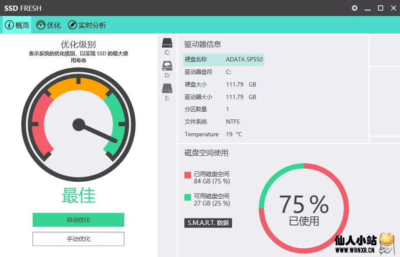Select drive C: icon in drive list
The width and height of the screenshot is (400, 257).
tap(167, 43)
